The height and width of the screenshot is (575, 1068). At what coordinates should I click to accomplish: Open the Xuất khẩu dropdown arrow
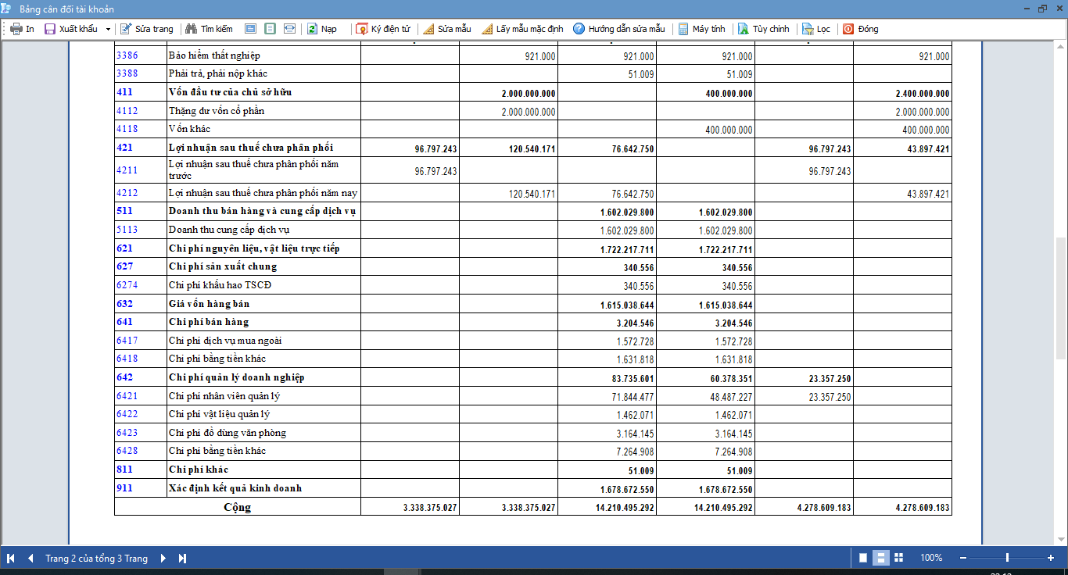point(108,29)
